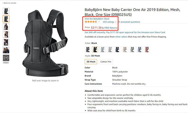Click the main baby carrier product image
Screen dimensions: 188x113
pyautogui.click(x=45, y=43)
